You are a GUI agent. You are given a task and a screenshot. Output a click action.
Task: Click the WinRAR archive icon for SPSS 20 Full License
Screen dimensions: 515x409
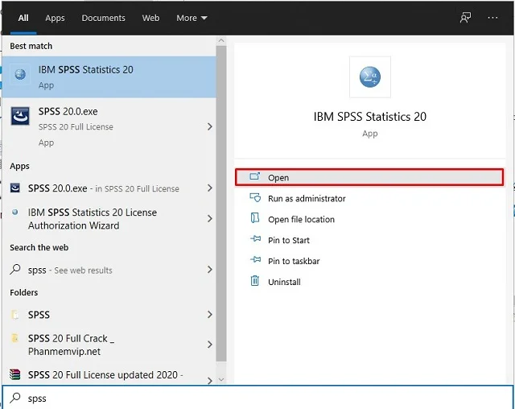coord(14,374)
